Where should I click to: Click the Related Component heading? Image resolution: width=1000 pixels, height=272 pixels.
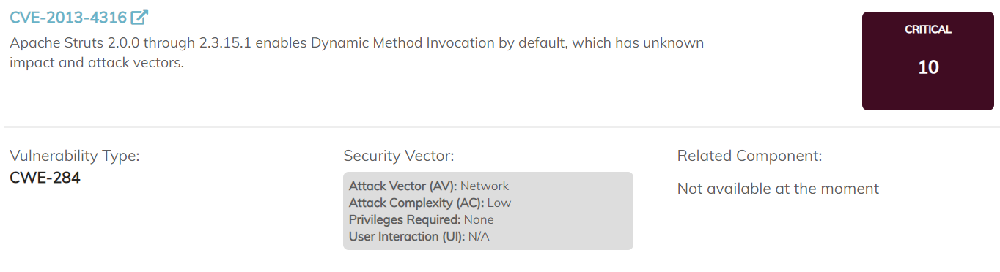click(x=749, y=156)
